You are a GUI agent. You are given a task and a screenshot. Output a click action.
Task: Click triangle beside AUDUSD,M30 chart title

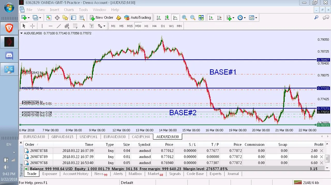coord(21,33)
